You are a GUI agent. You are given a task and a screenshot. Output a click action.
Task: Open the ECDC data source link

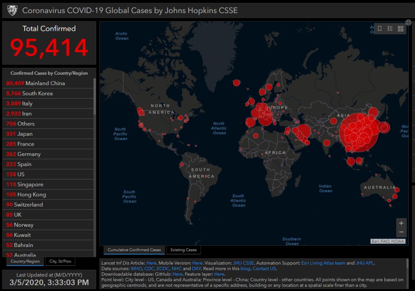click(x=163, y=268)
